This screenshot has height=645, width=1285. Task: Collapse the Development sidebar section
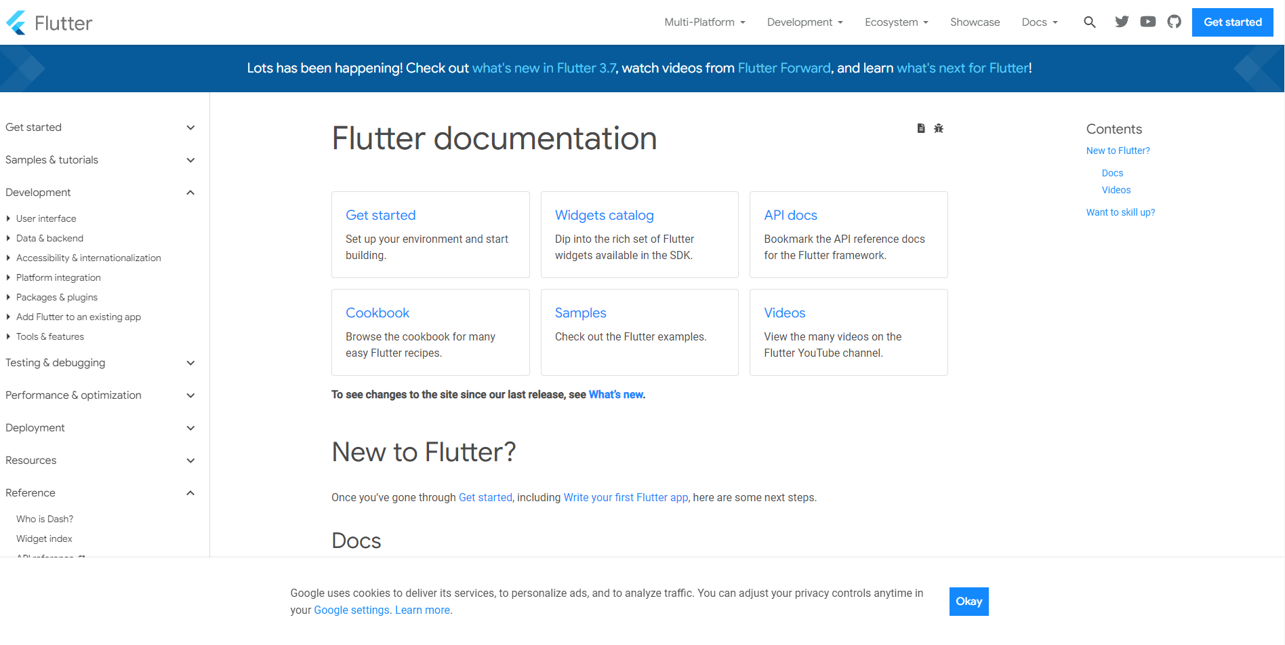(100, 193)
